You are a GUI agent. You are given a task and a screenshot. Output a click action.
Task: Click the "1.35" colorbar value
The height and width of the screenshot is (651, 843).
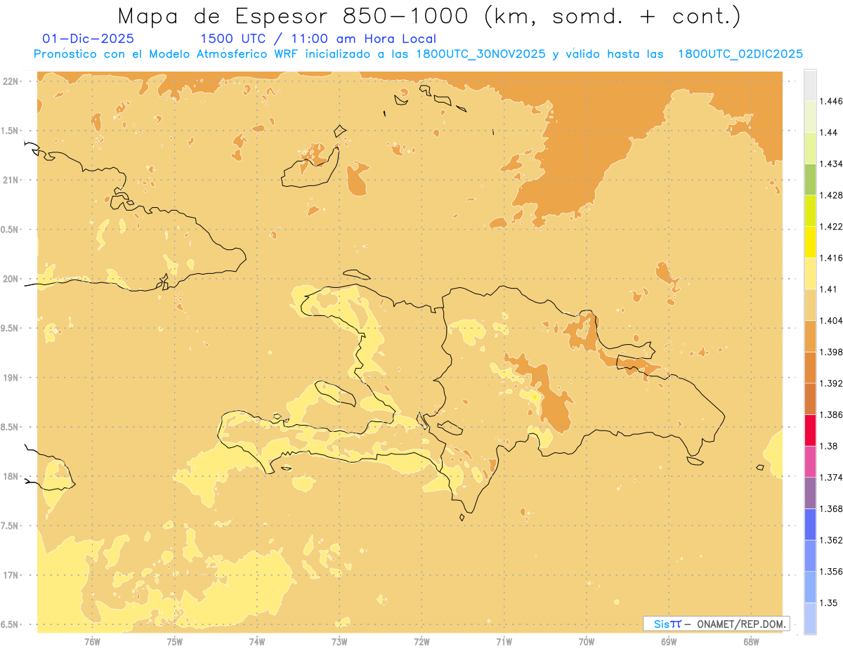point(829,603)
